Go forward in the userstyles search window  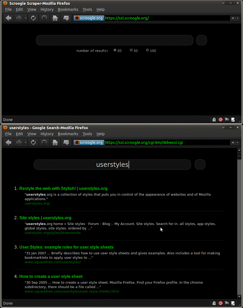click(19, 142)
